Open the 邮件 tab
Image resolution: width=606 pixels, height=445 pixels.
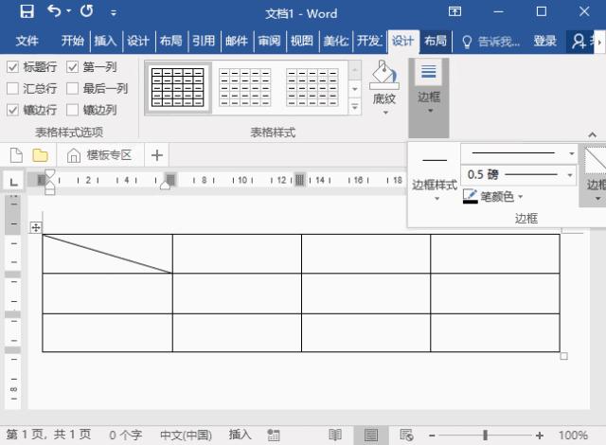click(237, 41)
